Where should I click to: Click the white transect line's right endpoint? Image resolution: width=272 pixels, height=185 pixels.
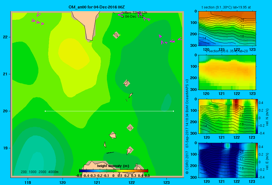tap(174, 111)
